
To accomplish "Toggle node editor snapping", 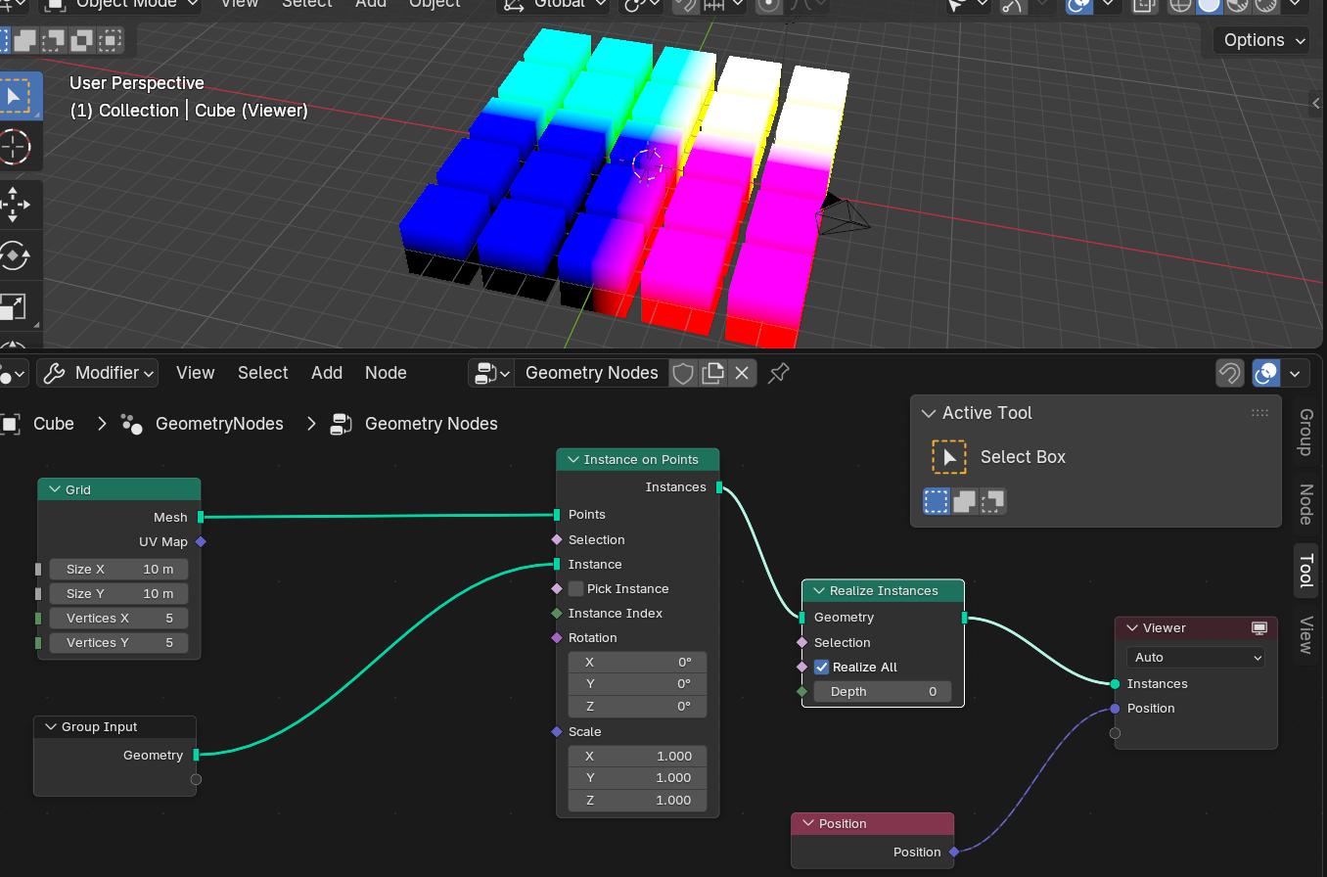I will point(1229,373).
